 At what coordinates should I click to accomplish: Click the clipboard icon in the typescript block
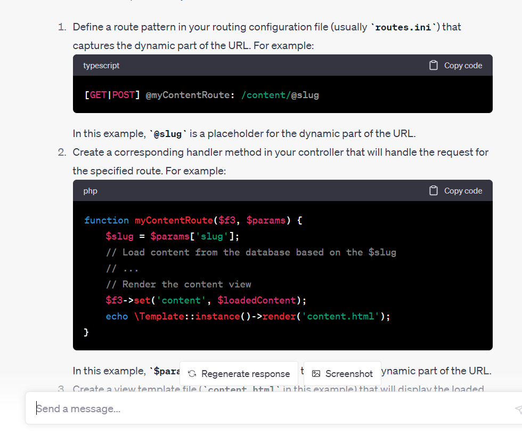pos(434,66)
